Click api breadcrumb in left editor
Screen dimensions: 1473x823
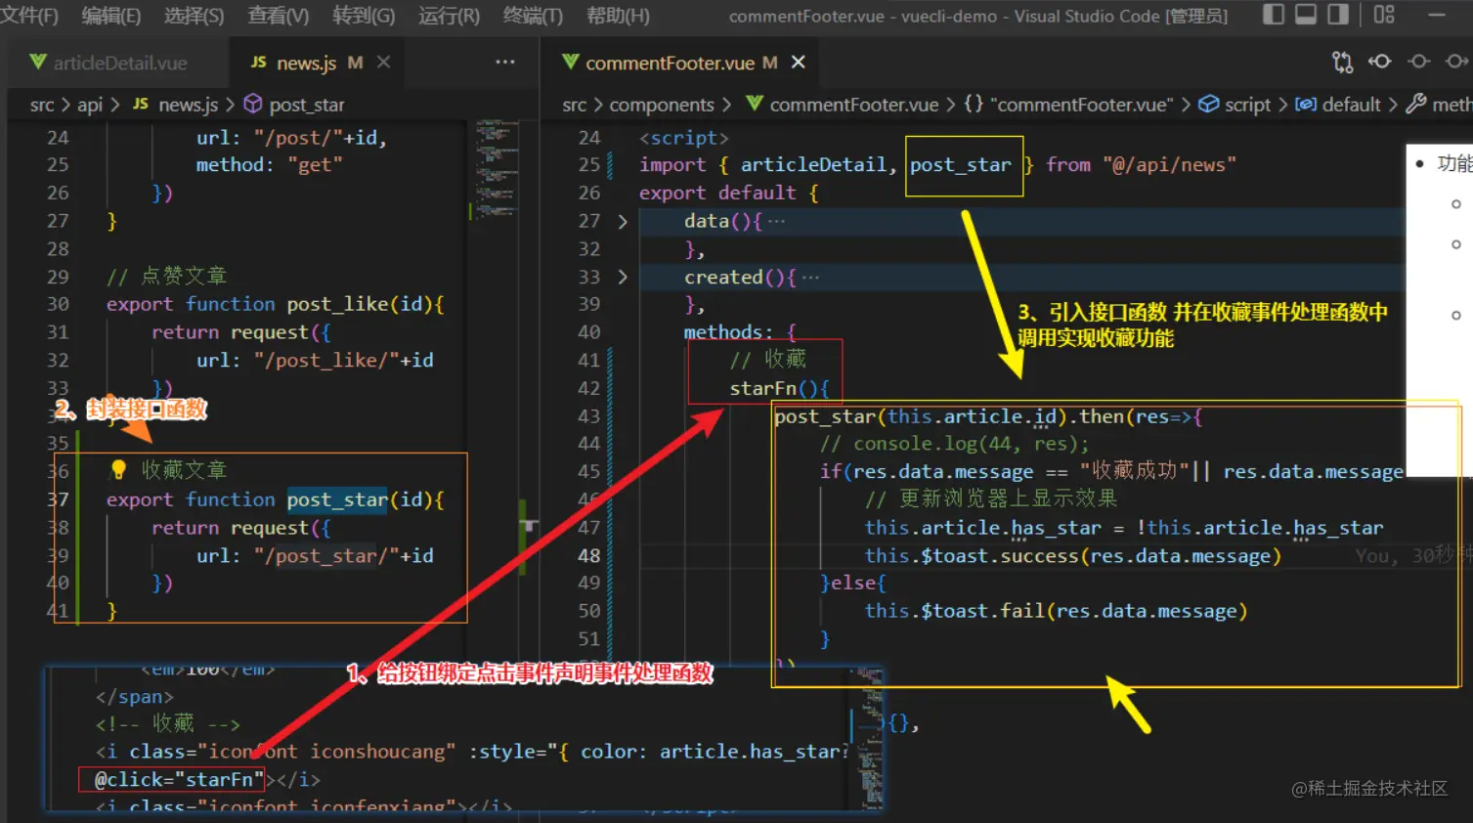click(x=90, y=105)
